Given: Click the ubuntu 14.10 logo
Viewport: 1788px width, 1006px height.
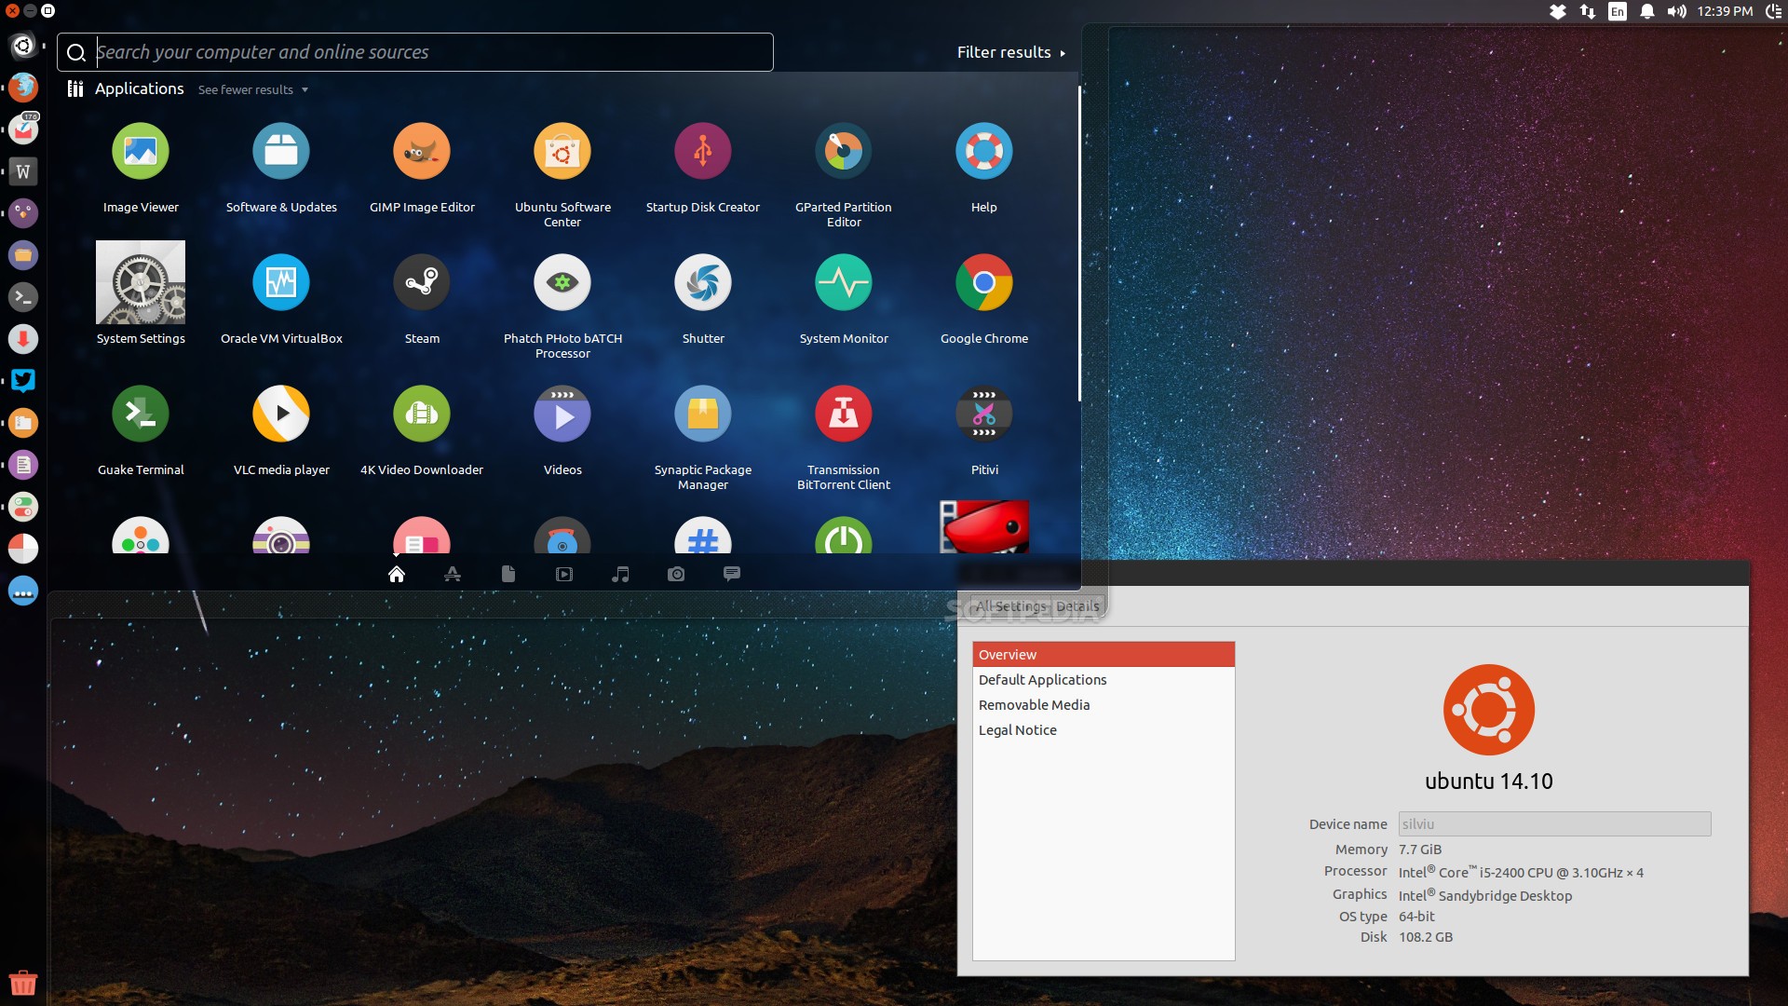Looking at the screenshot, I should [x=1489, y=710].
